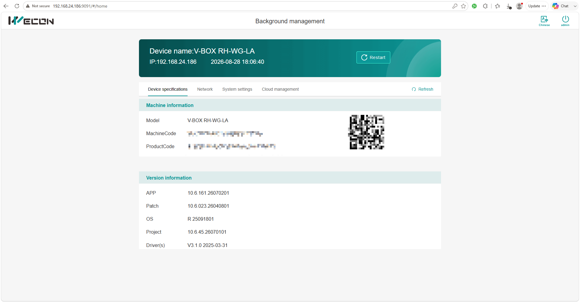
Task: Click the Device name:V-BOX RH-WG-LA heading
Action: coord(202,51)
